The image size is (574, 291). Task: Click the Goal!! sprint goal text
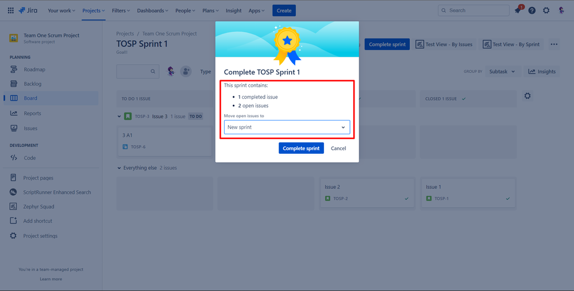122,52
